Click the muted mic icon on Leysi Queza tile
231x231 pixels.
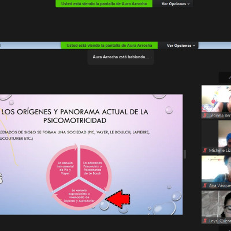(x=205, y=221)
